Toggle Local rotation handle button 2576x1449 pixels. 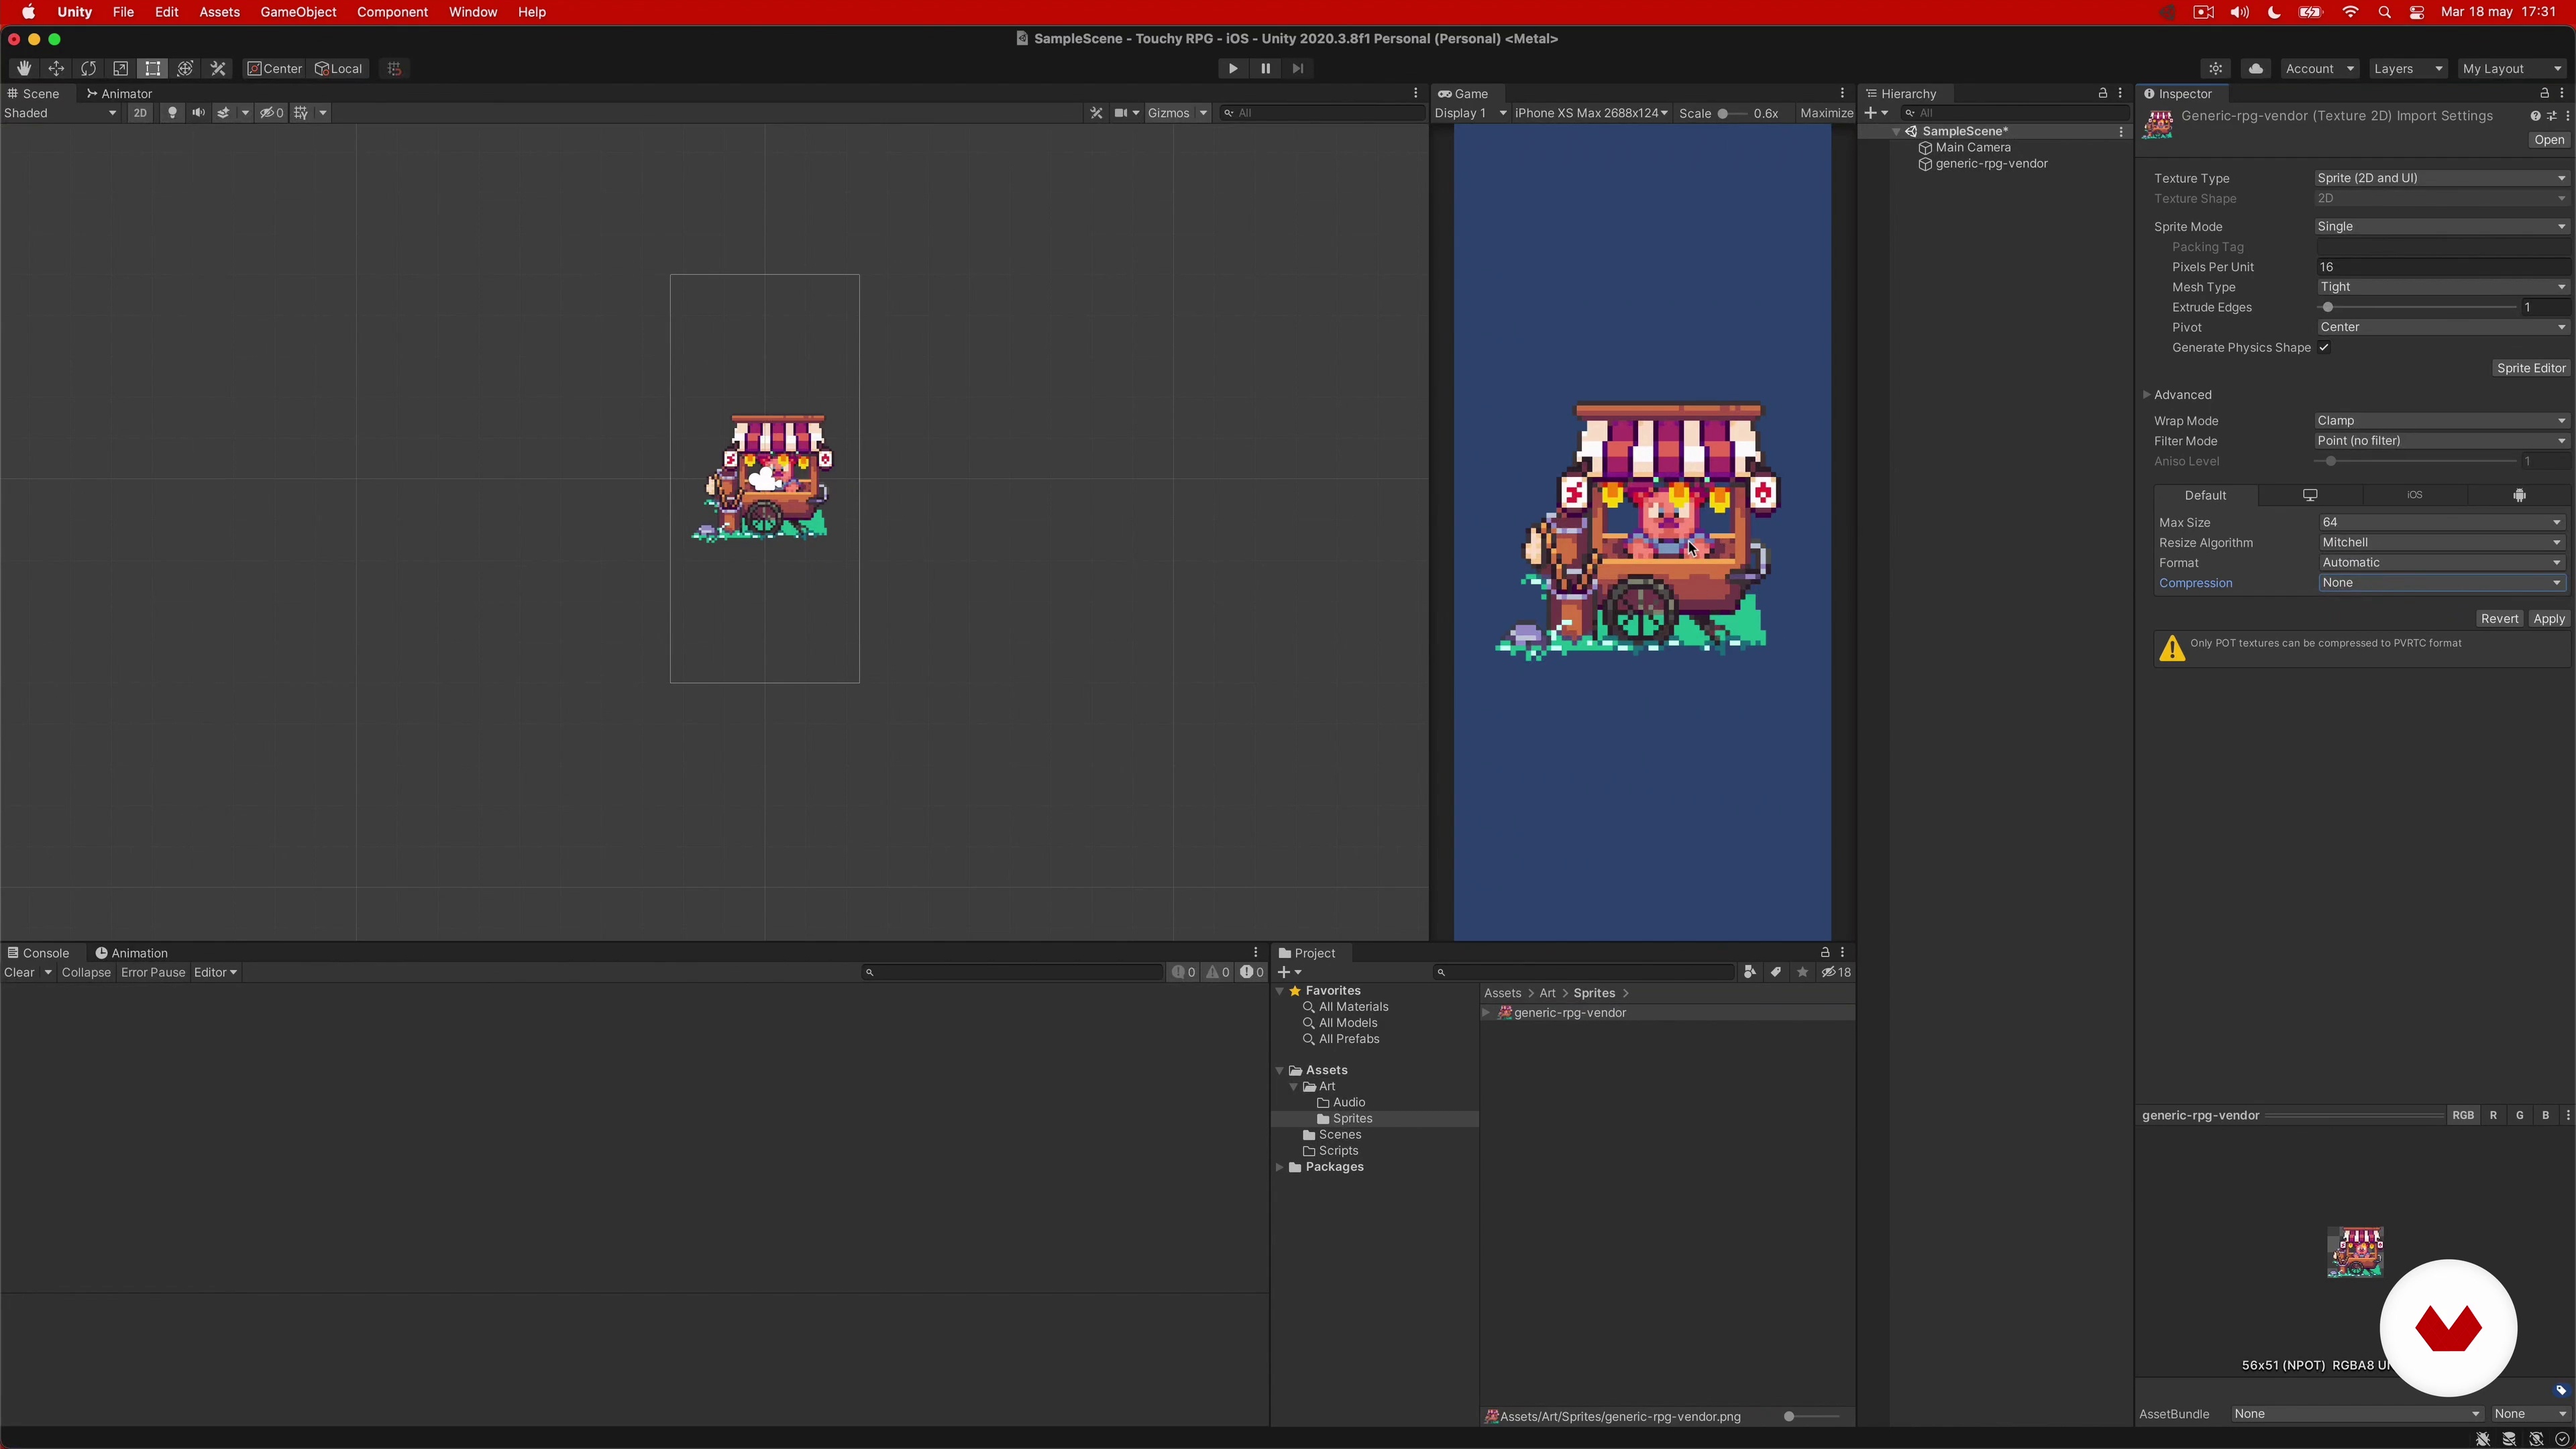click(339, 68)
